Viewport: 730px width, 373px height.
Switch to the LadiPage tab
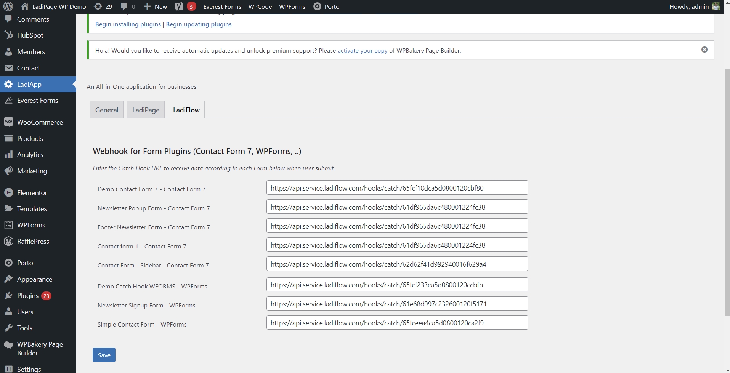(x=146, y=110)
